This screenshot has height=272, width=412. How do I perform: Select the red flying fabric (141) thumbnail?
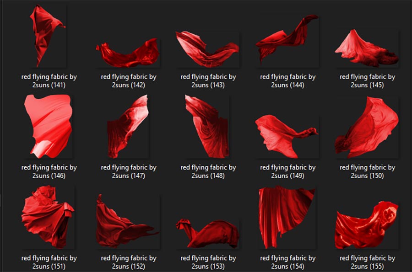click(48, 36)
